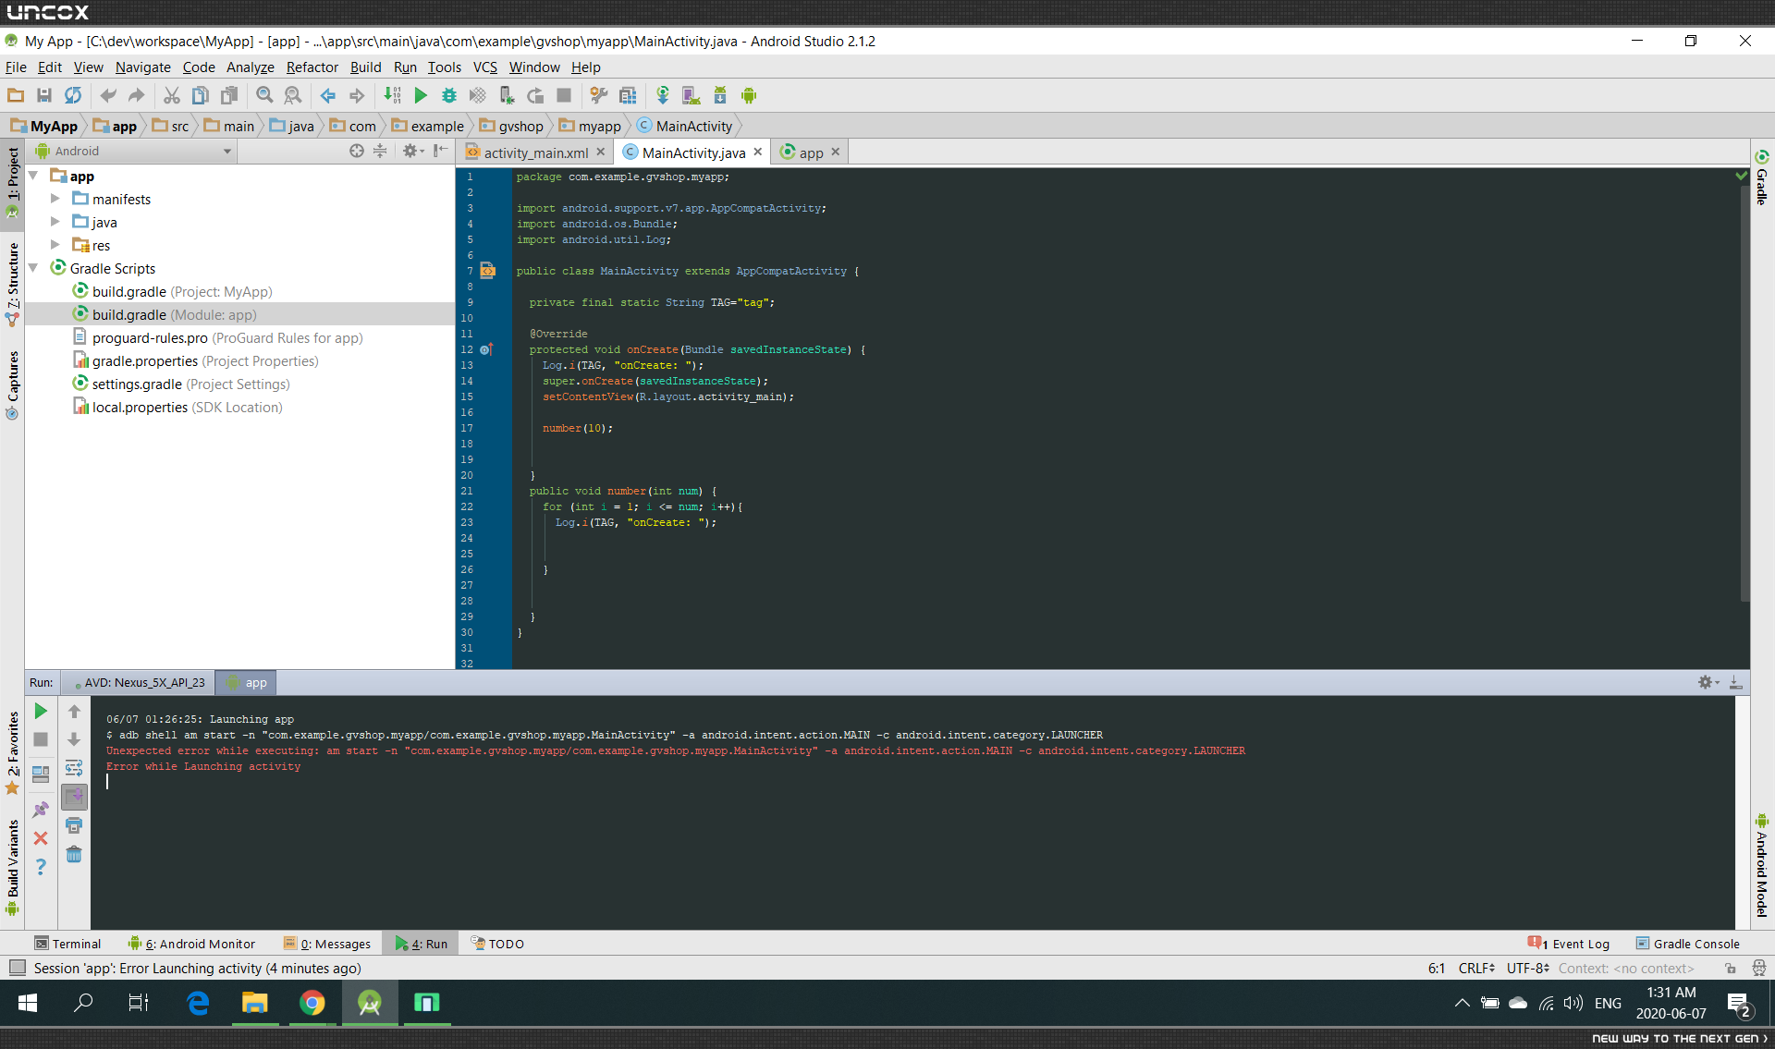Viewport: 1775px width, 1049px height.
Task: Open the Gradle Console
Action: pos(1687,944)
